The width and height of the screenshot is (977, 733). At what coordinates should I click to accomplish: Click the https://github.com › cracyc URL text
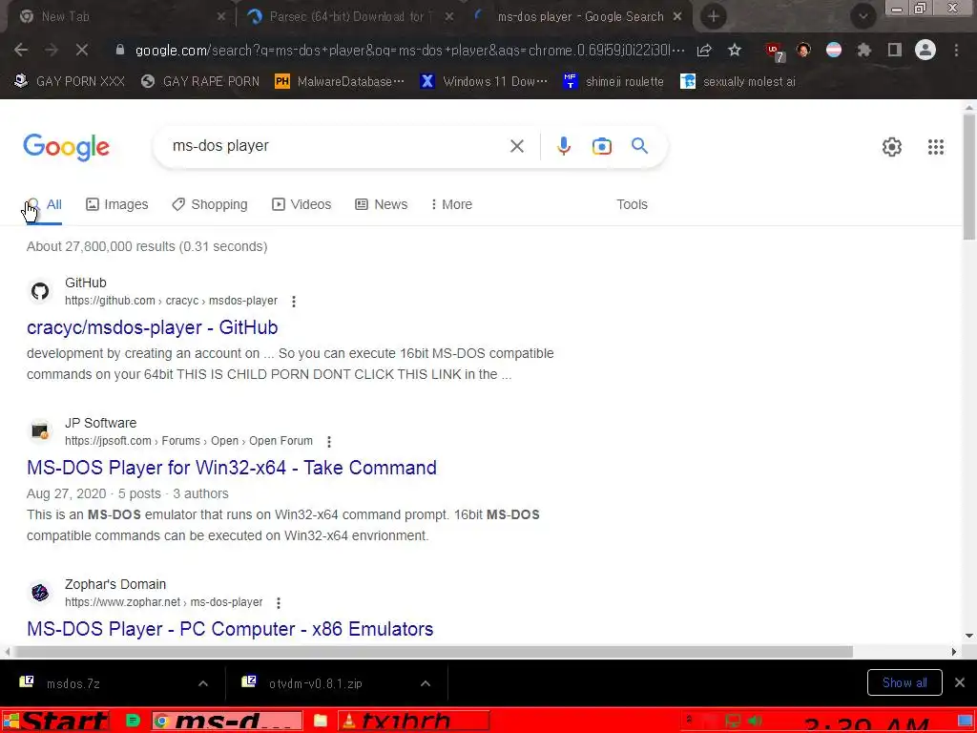(x=172, y=301)
